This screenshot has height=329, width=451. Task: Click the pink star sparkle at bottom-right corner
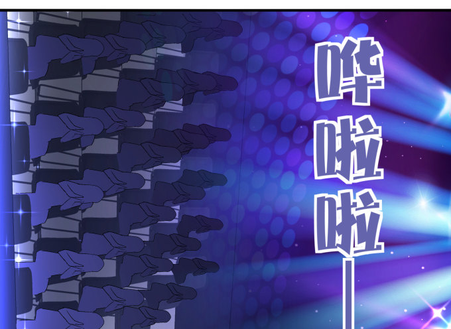(437, 310)
